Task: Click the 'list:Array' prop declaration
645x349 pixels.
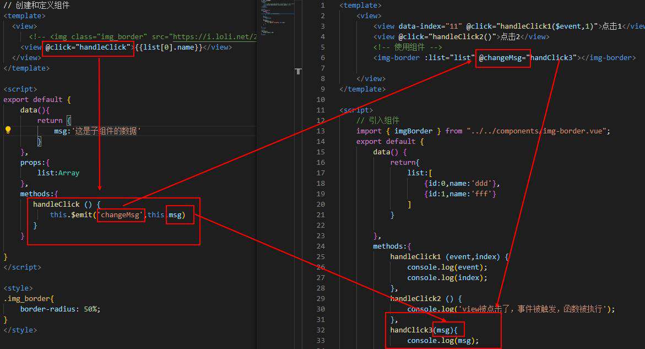Action: pos(58,173)
